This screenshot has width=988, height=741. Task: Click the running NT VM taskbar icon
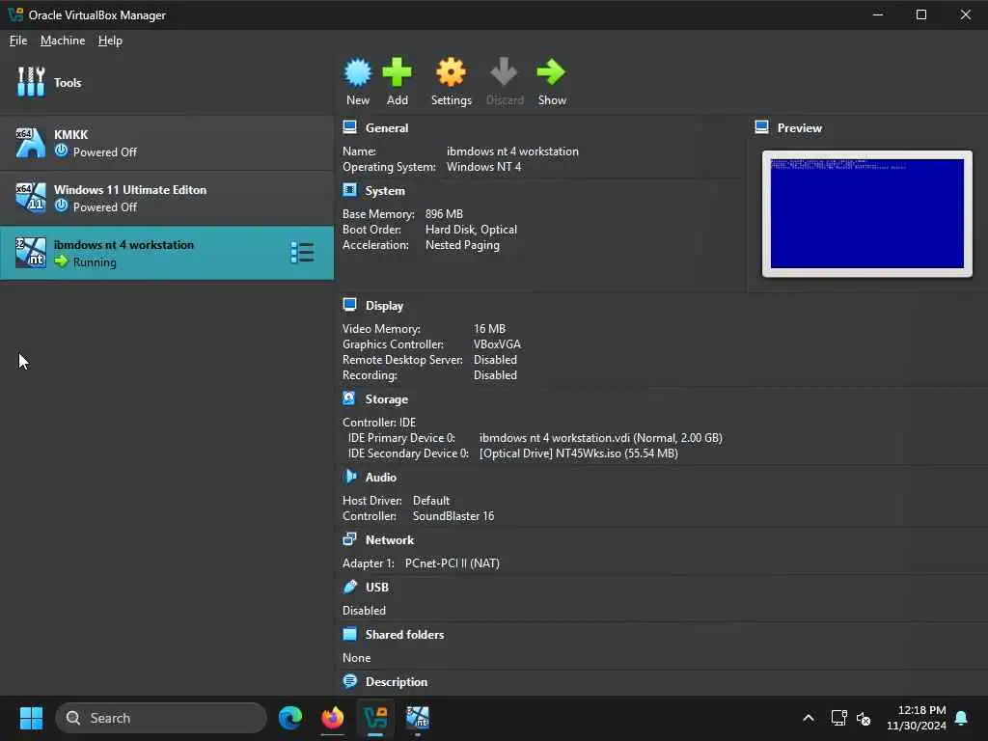coord(418,718)
